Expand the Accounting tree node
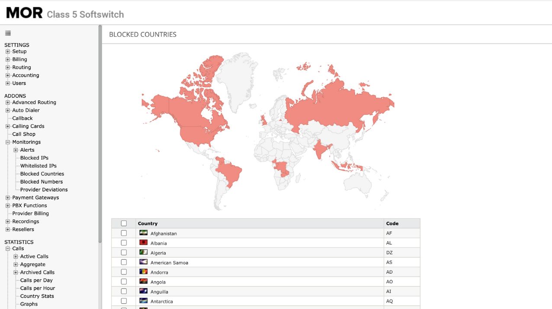 pyautogui.click(x=8, y=75)
